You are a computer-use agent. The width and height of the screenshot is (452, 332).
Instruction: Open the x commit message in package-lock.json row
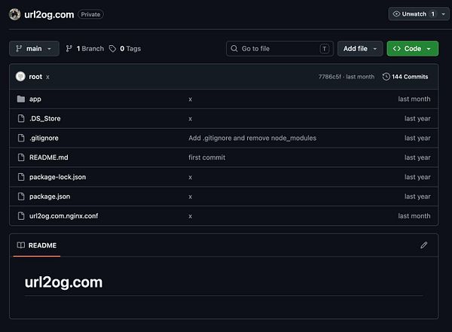[191, 177]
